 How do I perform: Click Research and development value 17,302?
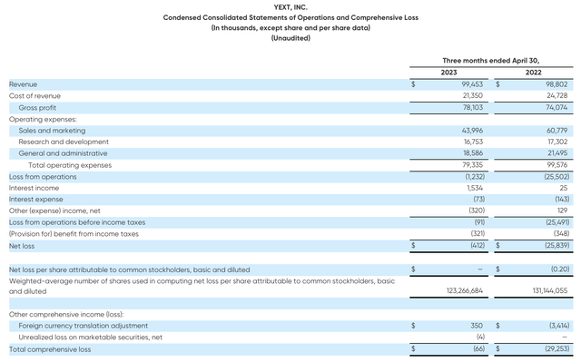click(557, 142)
